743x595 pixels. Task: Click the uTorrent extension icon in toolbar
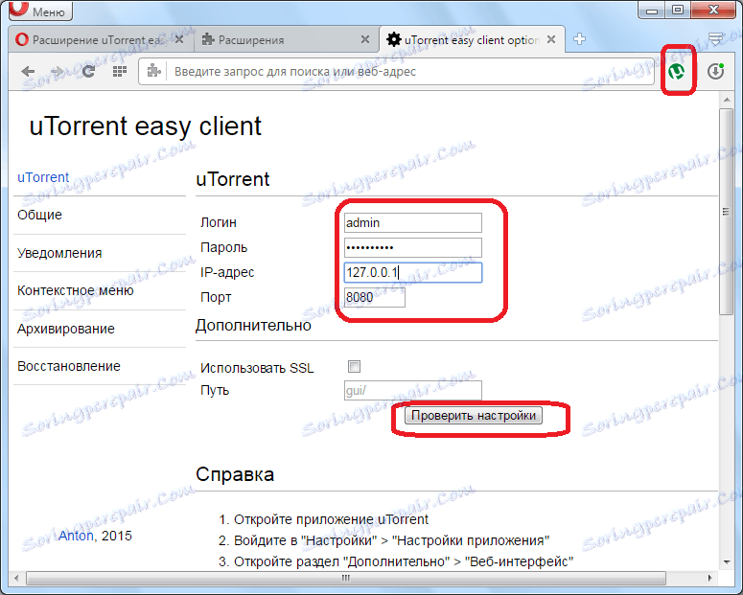coord(677,72)
